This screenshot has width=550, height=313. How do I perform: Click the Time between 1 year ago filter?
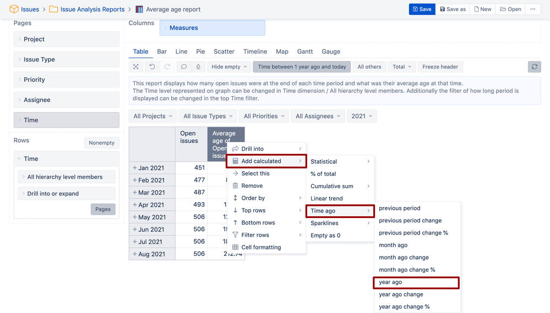pyautogui.click(x=302, y=67)
